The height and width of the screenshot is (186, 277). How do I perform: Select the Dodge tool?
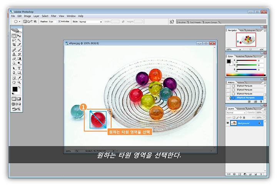[x=19, y=63]
